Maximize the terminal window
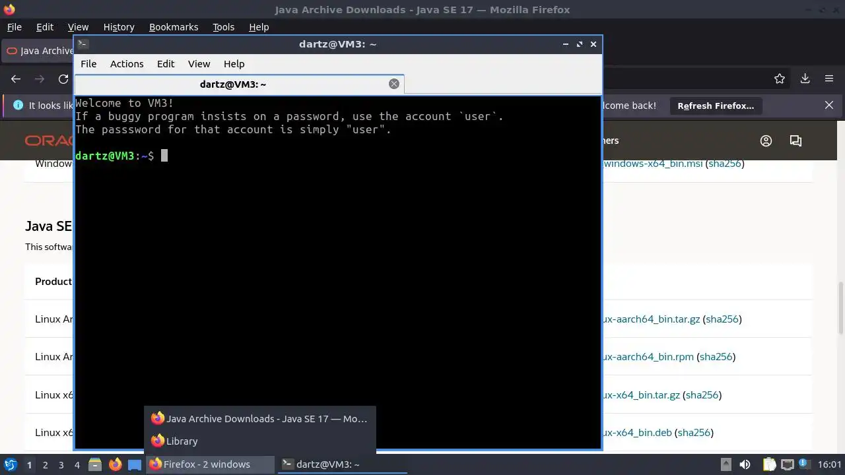The image size is (845, 475). click(580, 44)
